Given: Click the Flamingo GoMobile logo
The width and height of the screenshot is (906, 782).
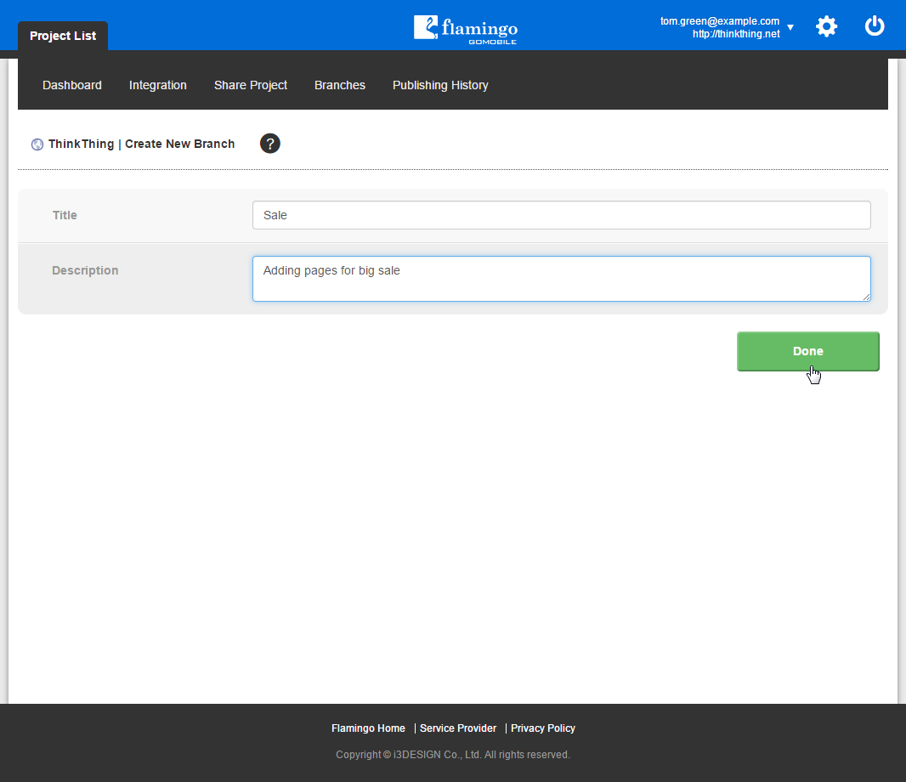Looking at the screenshot, I should (x=466, y=29).
